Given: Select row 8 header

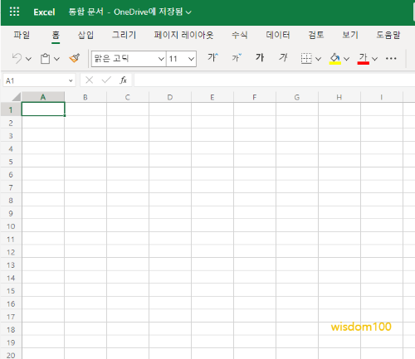Looking at the screenshot, I should 11,200.
